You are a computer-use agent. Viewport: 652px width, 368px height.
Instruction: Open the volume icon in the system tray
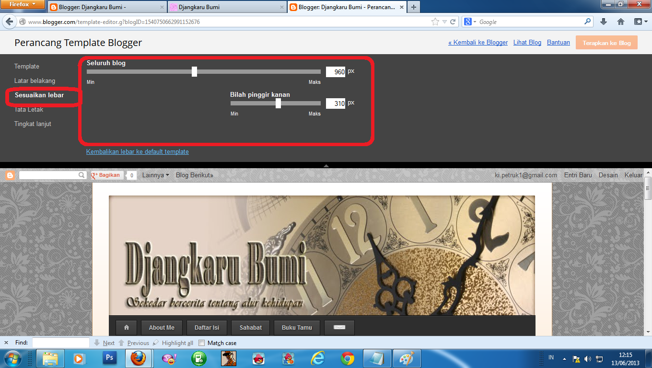click(x=587, y=358)
